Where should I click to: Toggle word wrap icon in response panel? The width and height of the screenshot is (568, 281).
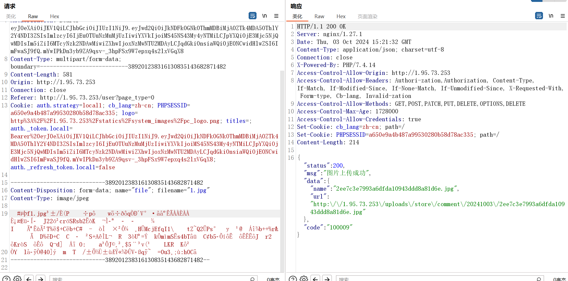click(539, 16)
